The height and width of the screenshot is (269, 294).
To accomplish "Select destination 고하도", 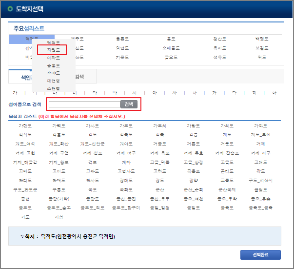I will (160, 171).
